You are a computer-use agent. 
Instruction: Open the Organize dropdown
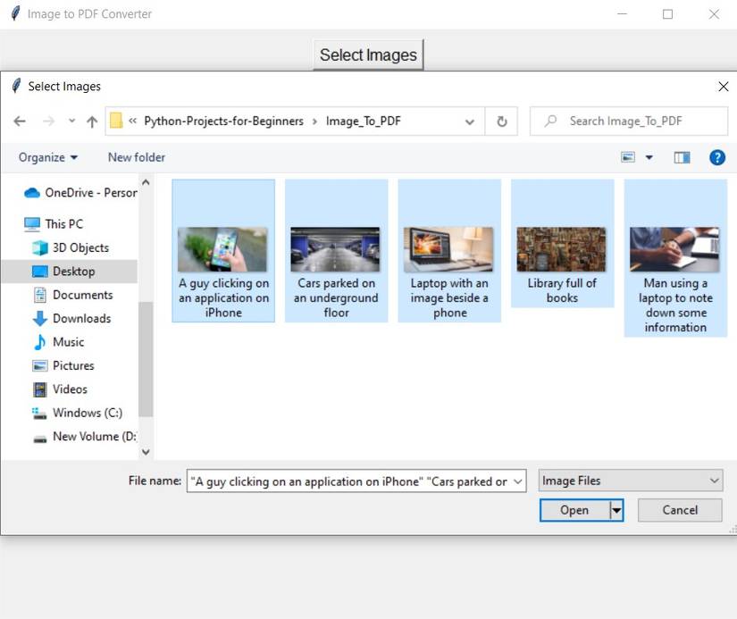pyautogui.click(x=47, y=157)
